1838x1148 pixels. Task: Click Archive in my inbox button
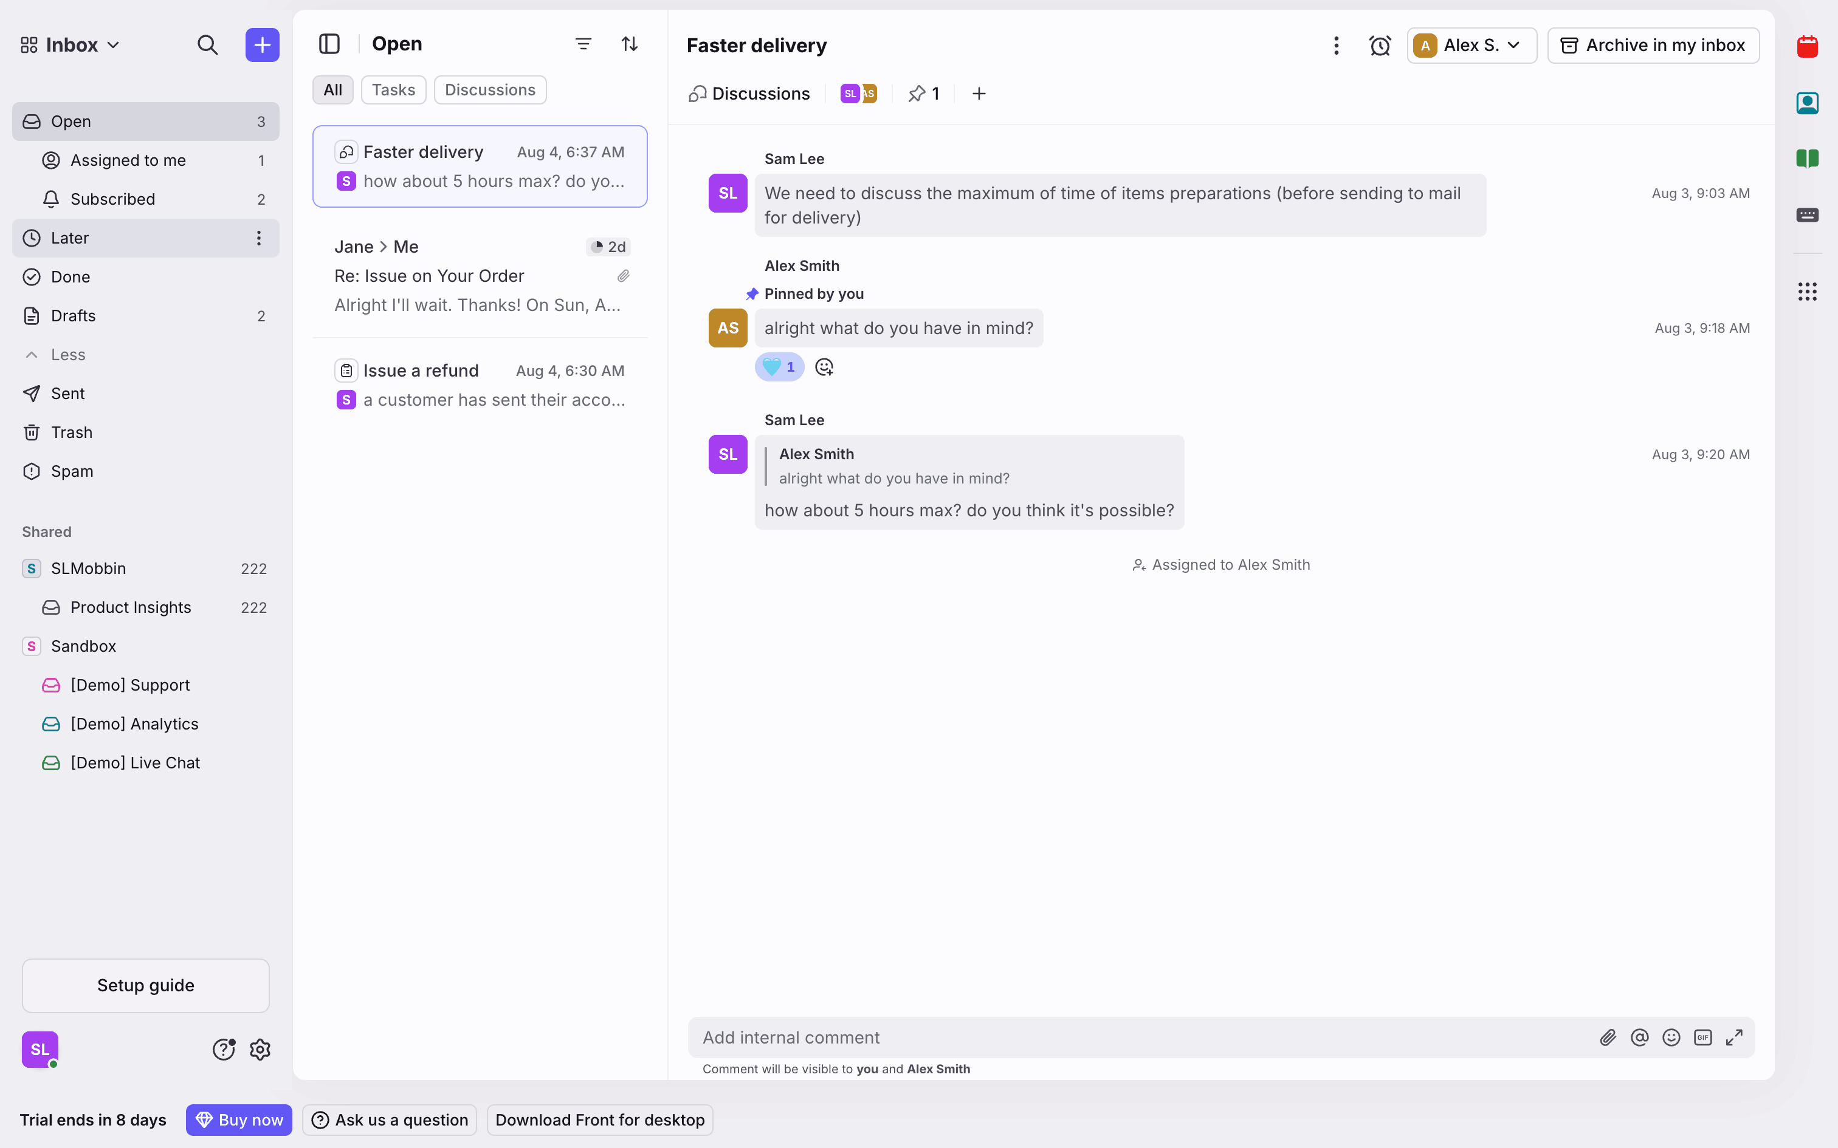tap(1653, 46)
